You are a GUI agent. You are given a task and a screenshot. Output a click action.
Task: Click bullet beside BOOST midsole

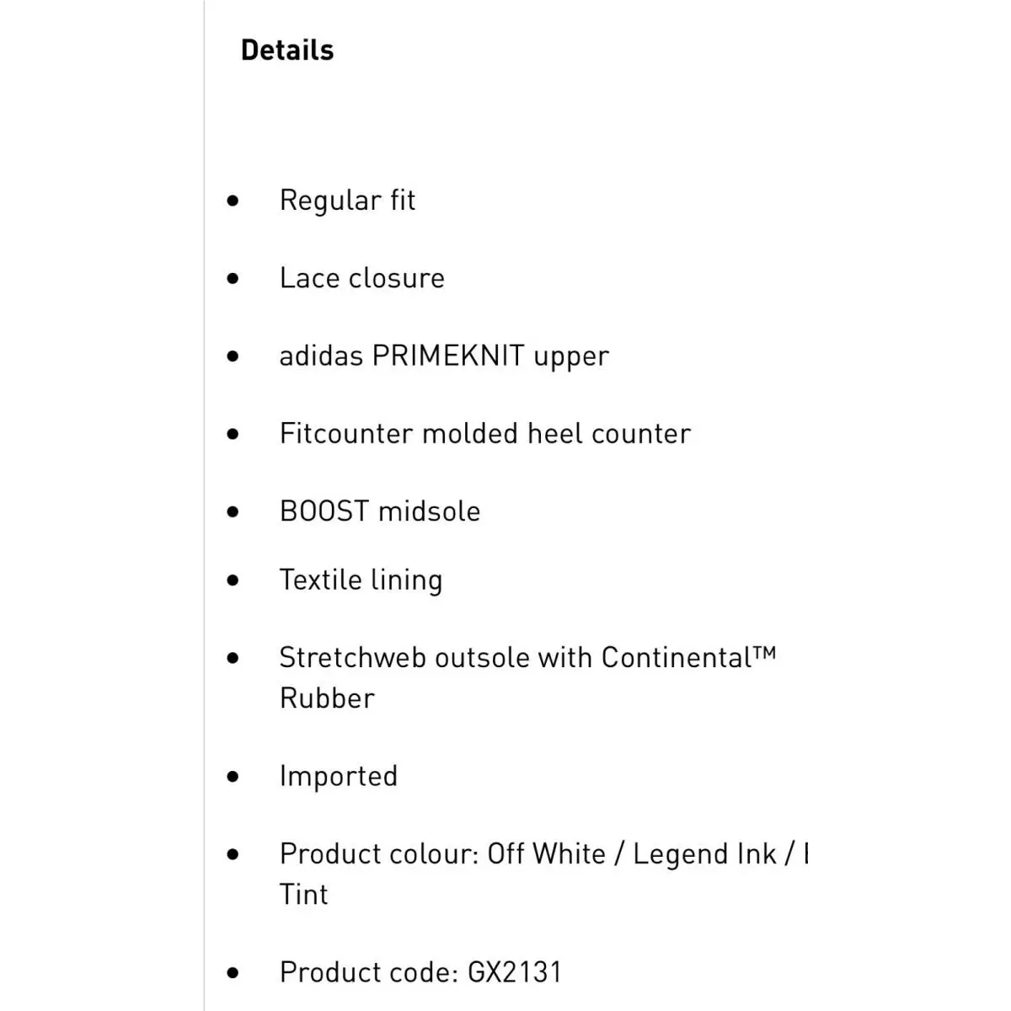click(233, 511)
